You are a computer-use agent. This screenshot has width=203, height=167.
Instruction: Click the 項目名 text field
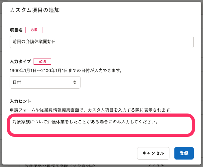pos(101,42)
